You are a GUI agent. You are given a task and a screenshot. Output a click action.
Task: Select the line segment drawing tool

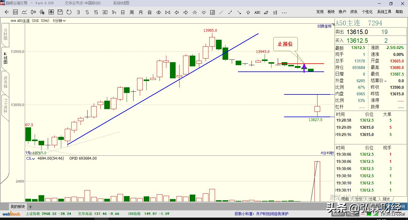[x=230, y=12]
